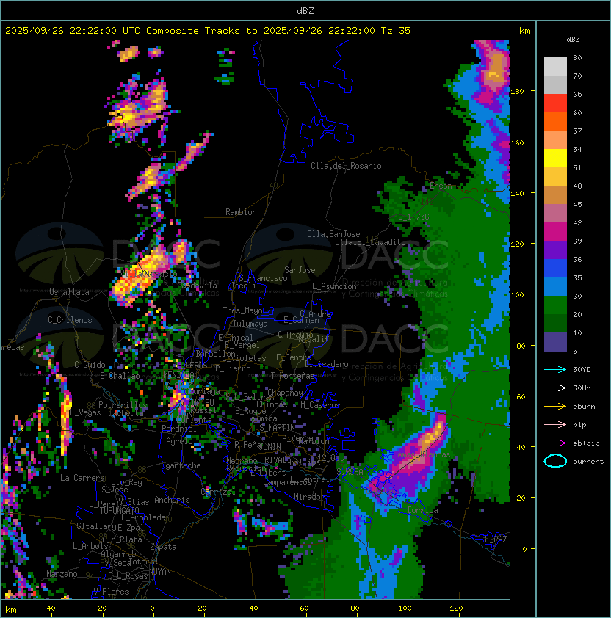Click the cyan 50YD track arrow
611x618 pixels.
[x=555, y=370]
